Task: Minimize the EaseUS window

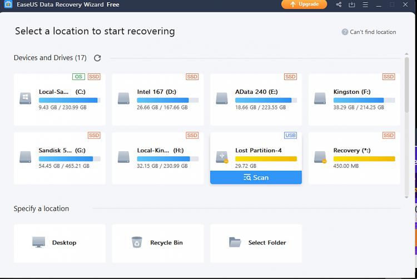Action: (x=379, y=5)
